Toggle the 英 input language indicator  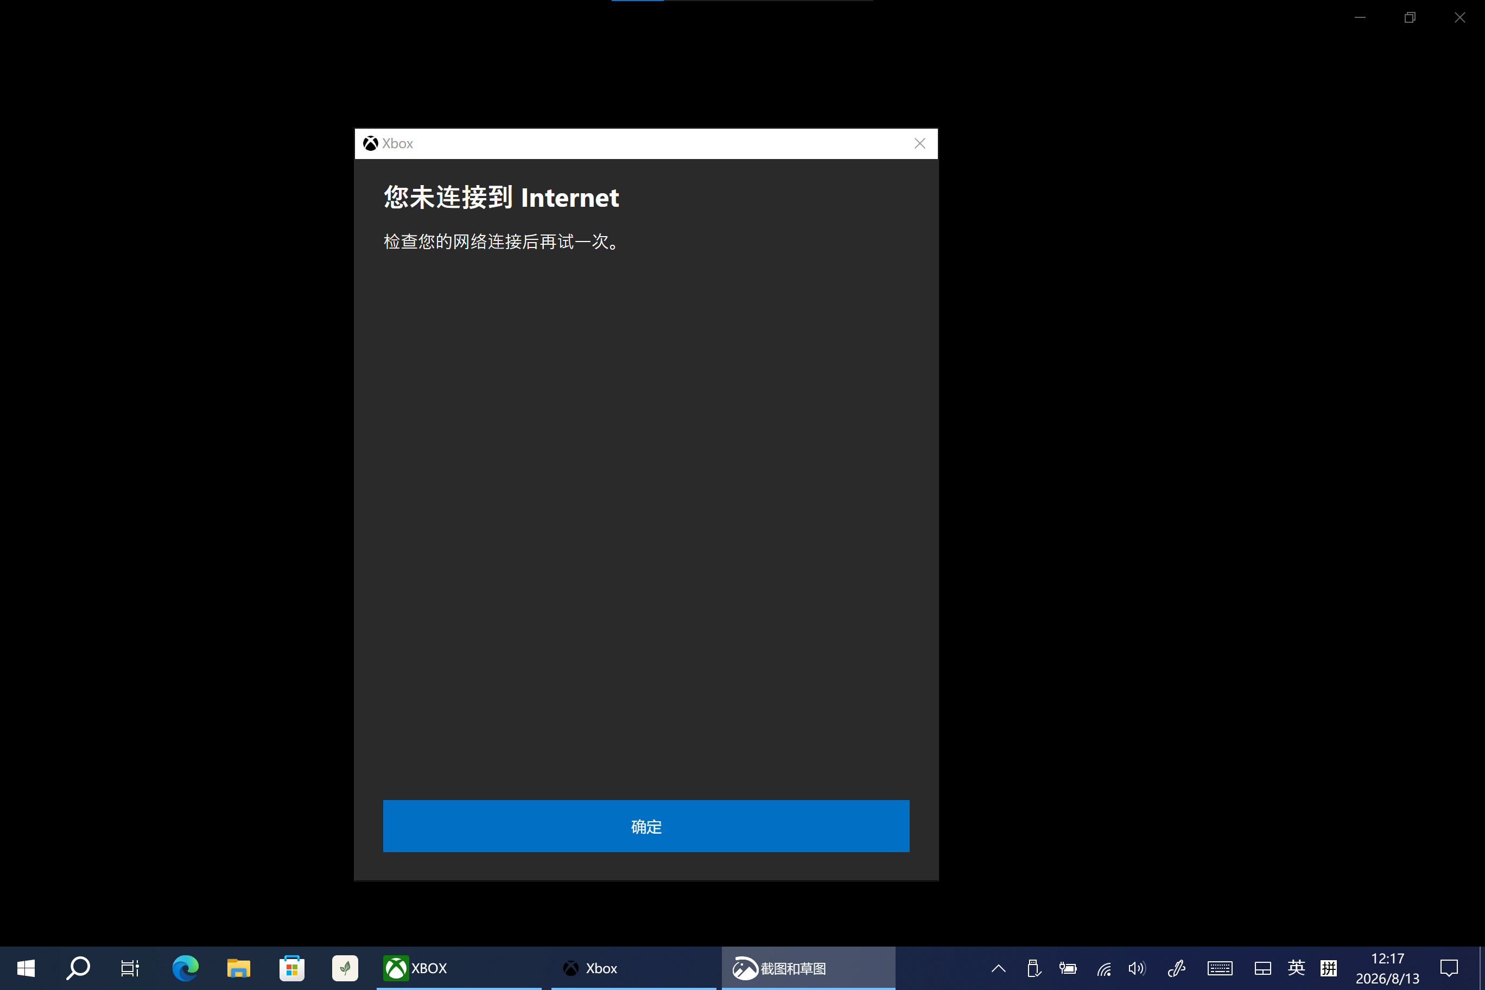[x=1296, y=968]
